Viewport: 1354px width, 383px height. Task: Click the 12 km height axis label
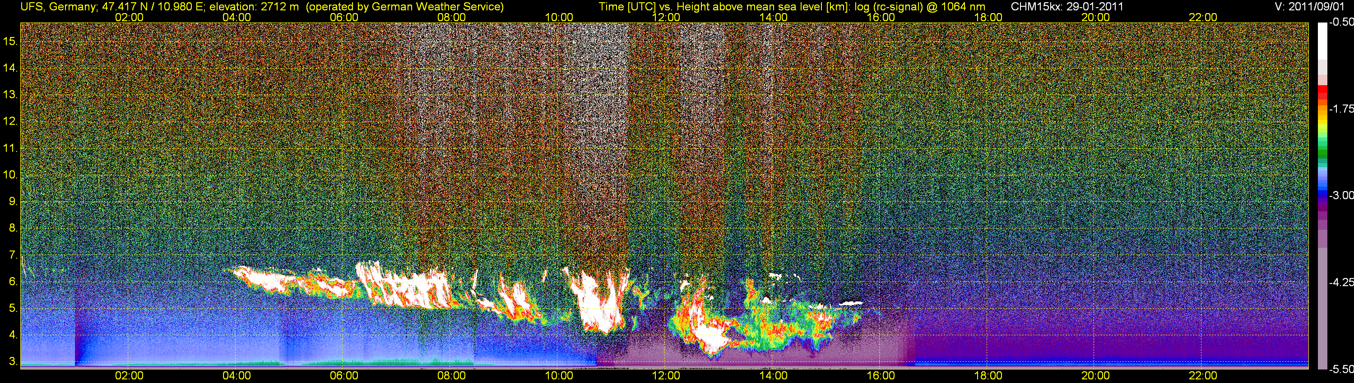coord(10,122)
